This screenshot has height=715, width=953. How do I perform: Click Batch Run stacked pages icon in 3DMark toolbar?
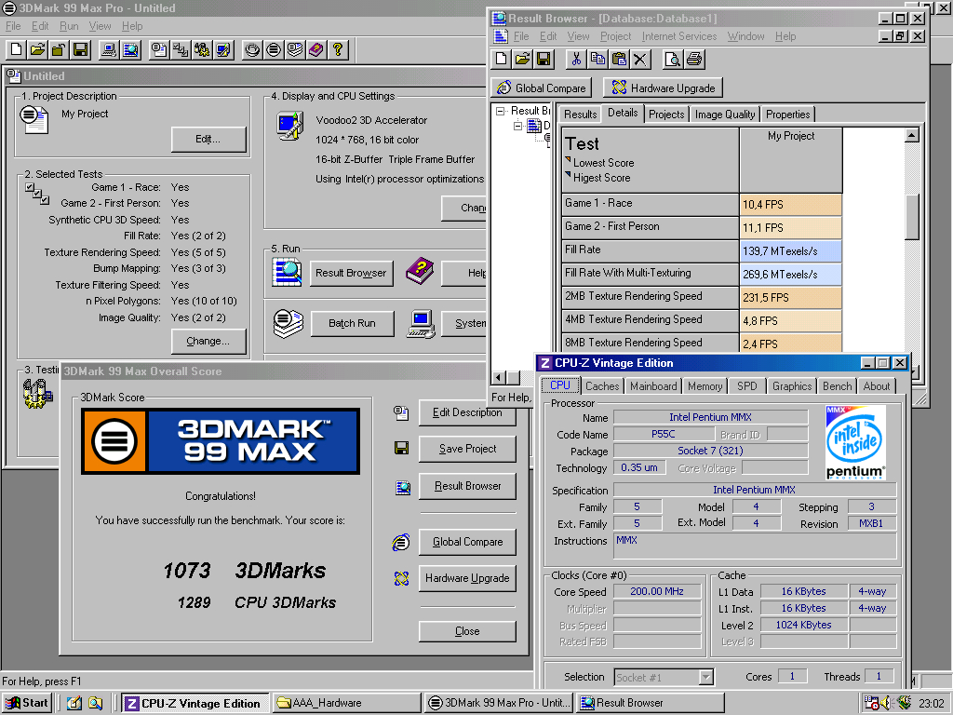(295, 49)
